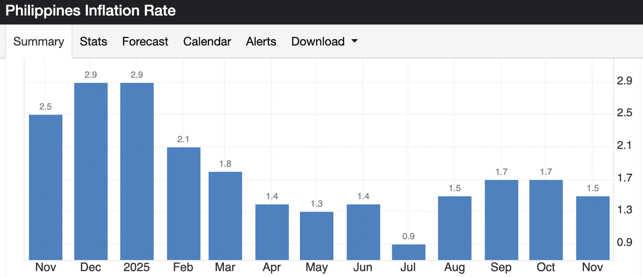Select the September 1.7 bar
Image resolution: width=643 pixels, height=277 pixels.
click(x=501, y=220)
